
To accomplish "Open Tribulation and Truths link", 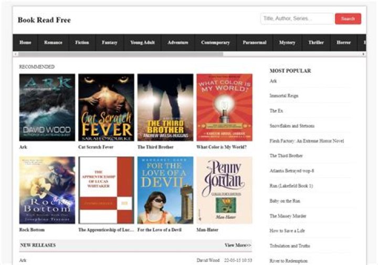I will [x=290, y=246].
